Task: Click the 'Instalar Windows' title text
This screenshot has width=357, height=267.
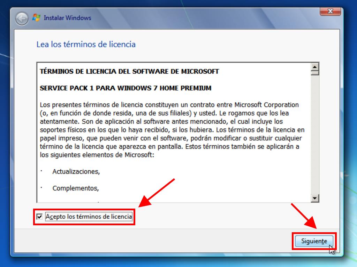Action: click(67, 18)
